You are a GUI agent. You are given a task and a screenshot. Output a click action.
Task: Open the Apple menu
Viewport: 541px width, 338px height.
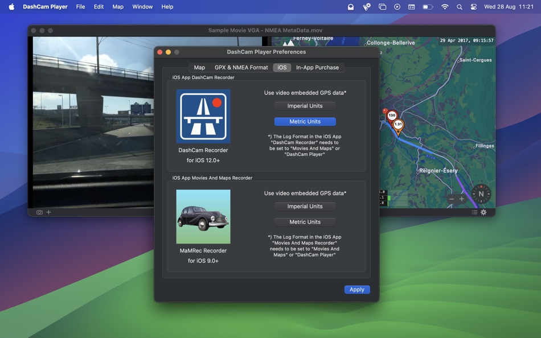click(x=11, y=7)
